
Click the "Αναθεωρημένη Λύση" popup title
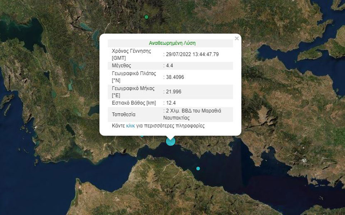172,43
